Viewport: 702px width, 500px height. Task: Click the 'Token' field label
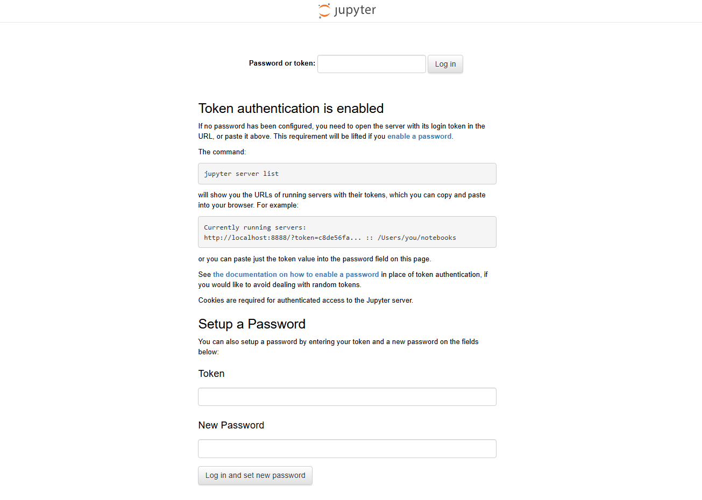211,374
